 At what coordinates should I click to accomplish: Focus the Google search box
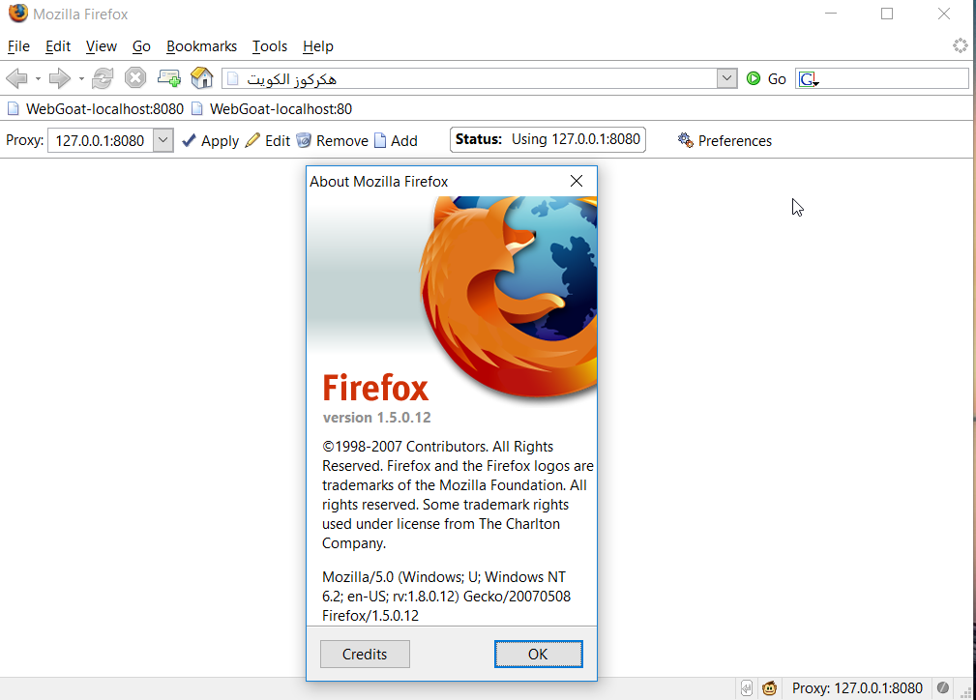[x=893, y=79]
